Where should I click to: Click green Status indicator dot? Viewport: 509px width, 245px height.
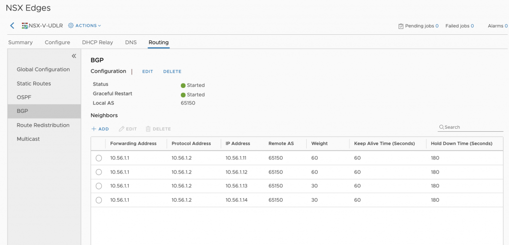point(183,85)
